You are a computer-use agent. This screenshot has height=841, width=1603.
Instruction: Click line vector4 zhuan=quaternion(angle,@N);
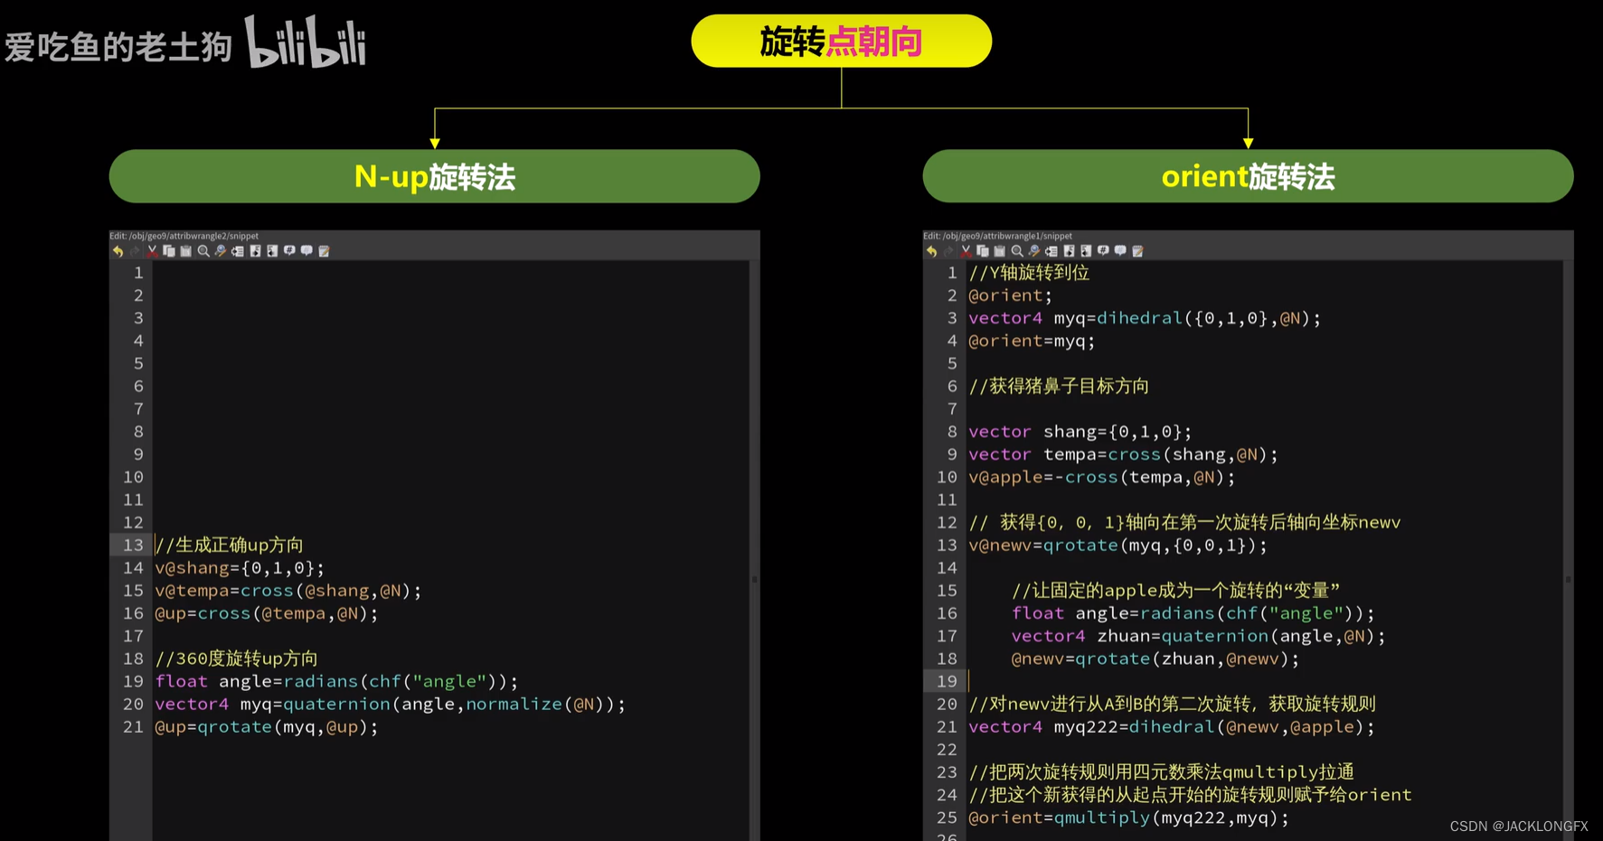pos(1199,636)
